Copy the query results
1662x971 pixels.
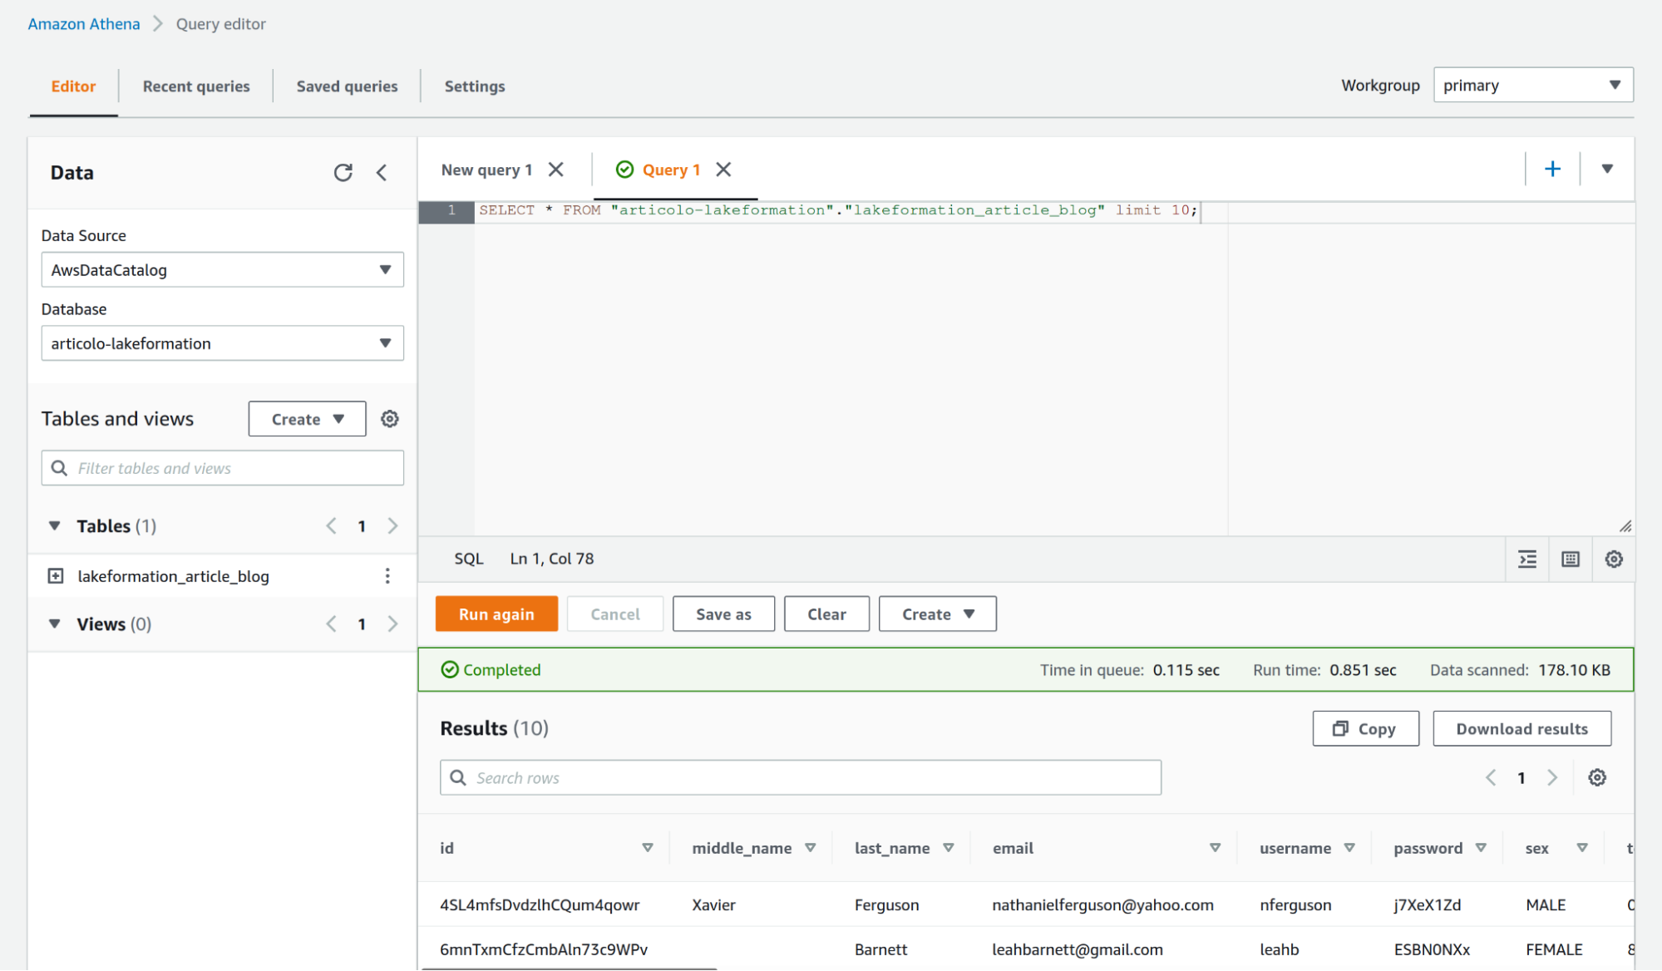pos(1365,728)
